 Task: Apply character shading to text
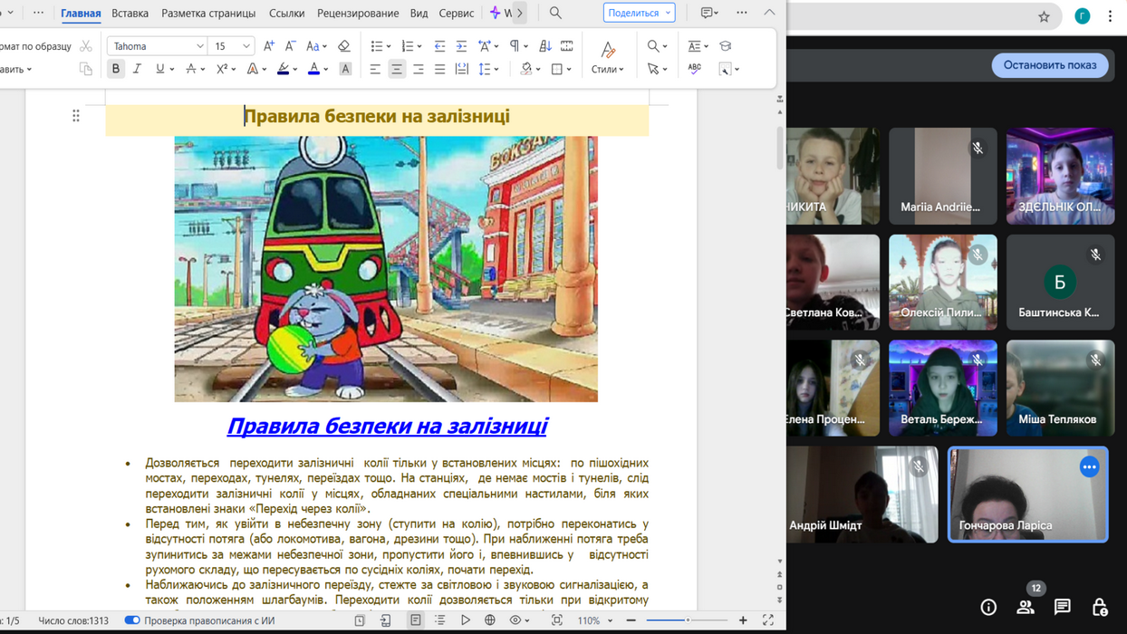pos(345,69)
